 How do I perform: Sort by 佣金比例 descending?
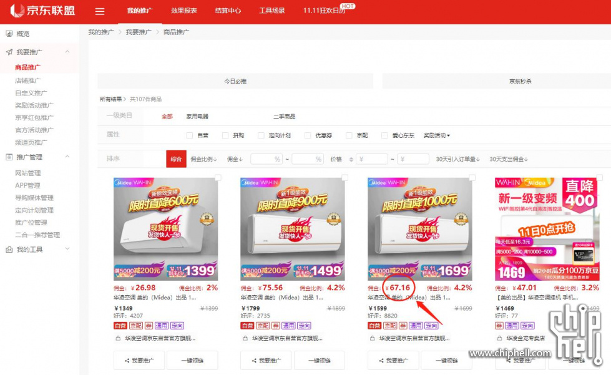[x=204, y=159]
